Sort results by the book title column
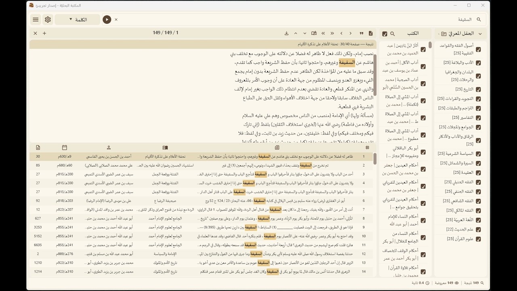 pos(165,148)
